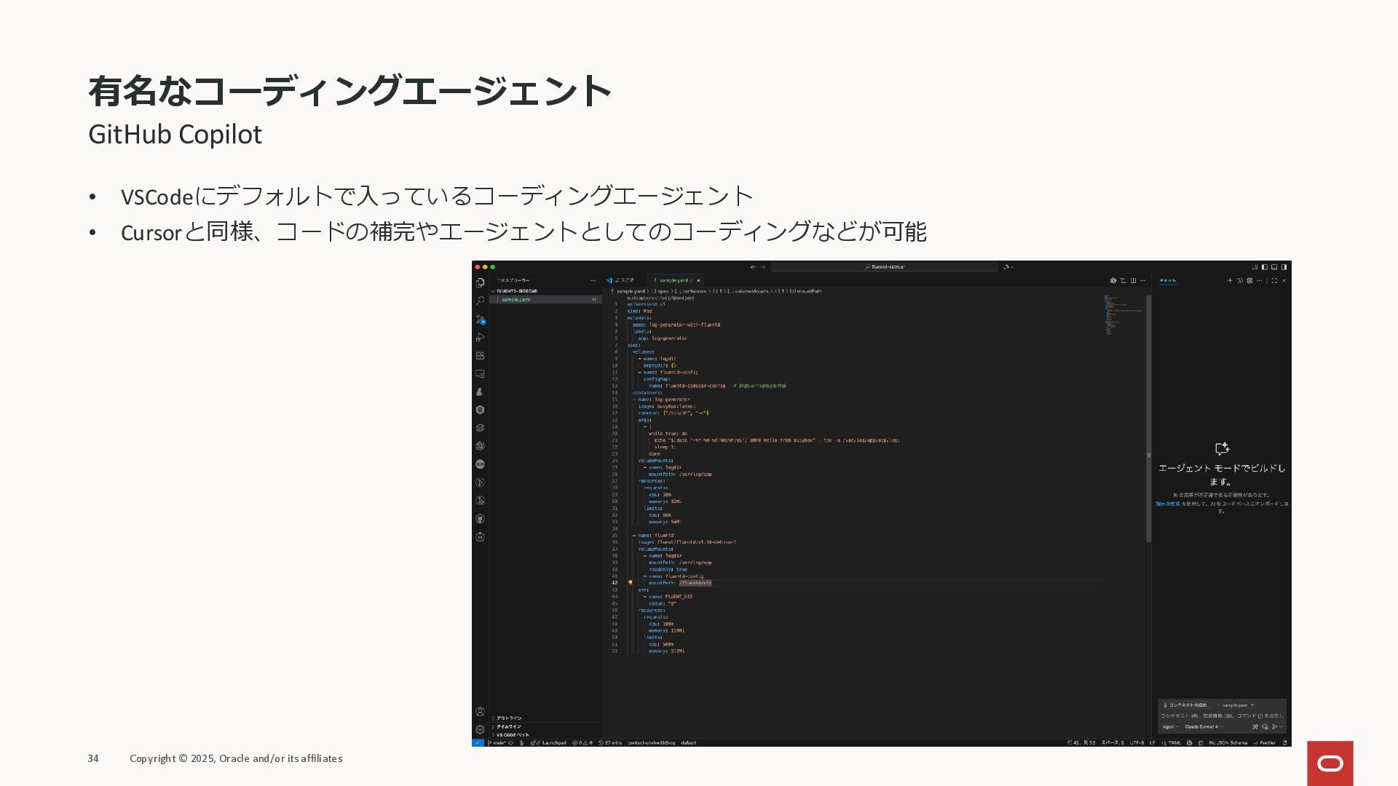Show chat history clock icon
Image resolution: width=1398 pixels, height=786 pixels.
pyautogui.click(x=1240, y=280)
